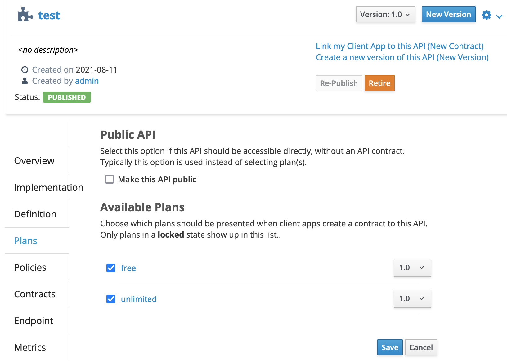Click the PUBLISHED status badge
Screen dimensions: 507x361
[67, 97]
